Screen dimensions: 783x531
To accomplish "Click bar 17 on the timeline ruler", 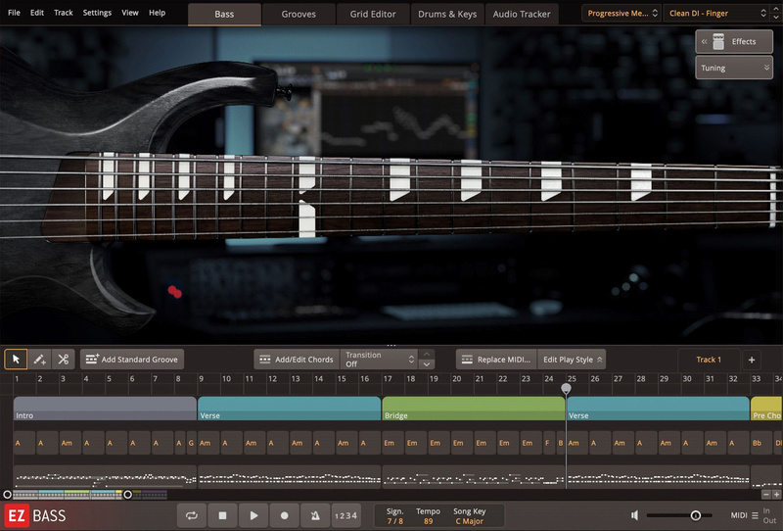I will (388, 379).
